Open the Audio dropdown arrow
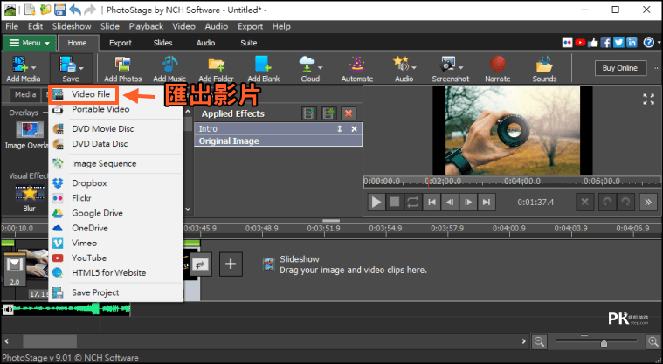Screen dimensions: 663x364 point(414,67)
